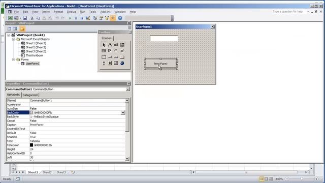Run the macro with the play icon
Image resolution: width=325 pixels, height=183 pixels.
pyautogui.click(x=70, y=18)
